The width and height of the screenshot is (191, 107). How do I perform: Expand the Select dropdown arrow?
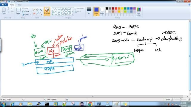pyautogui.click(x=18, y=15)
